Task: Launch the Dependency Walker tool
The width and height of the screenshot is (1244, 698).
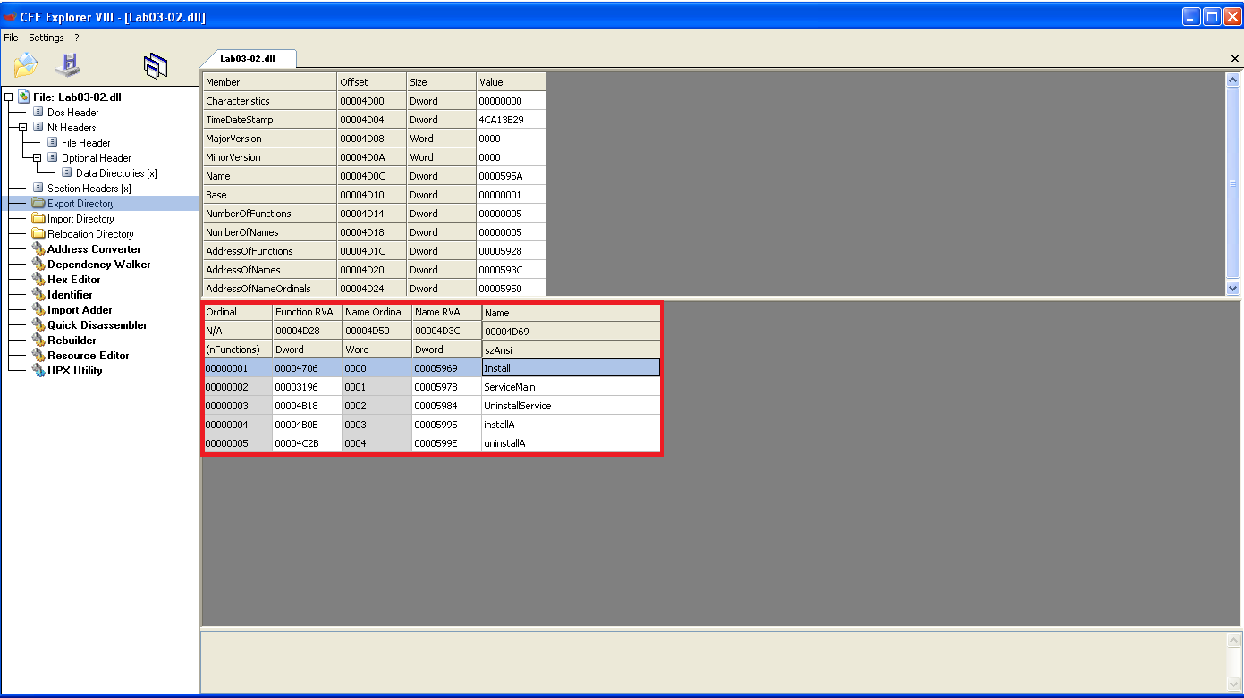Action: (98, 265)
